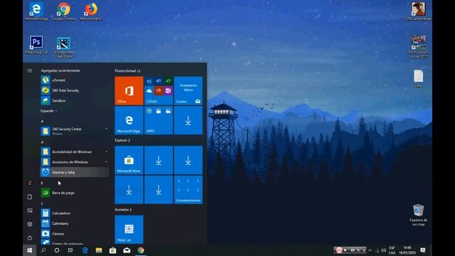Expand Accesorios de Windows folder
The height and width of the screenshot is (256, 455).
[x=75, y=162]
